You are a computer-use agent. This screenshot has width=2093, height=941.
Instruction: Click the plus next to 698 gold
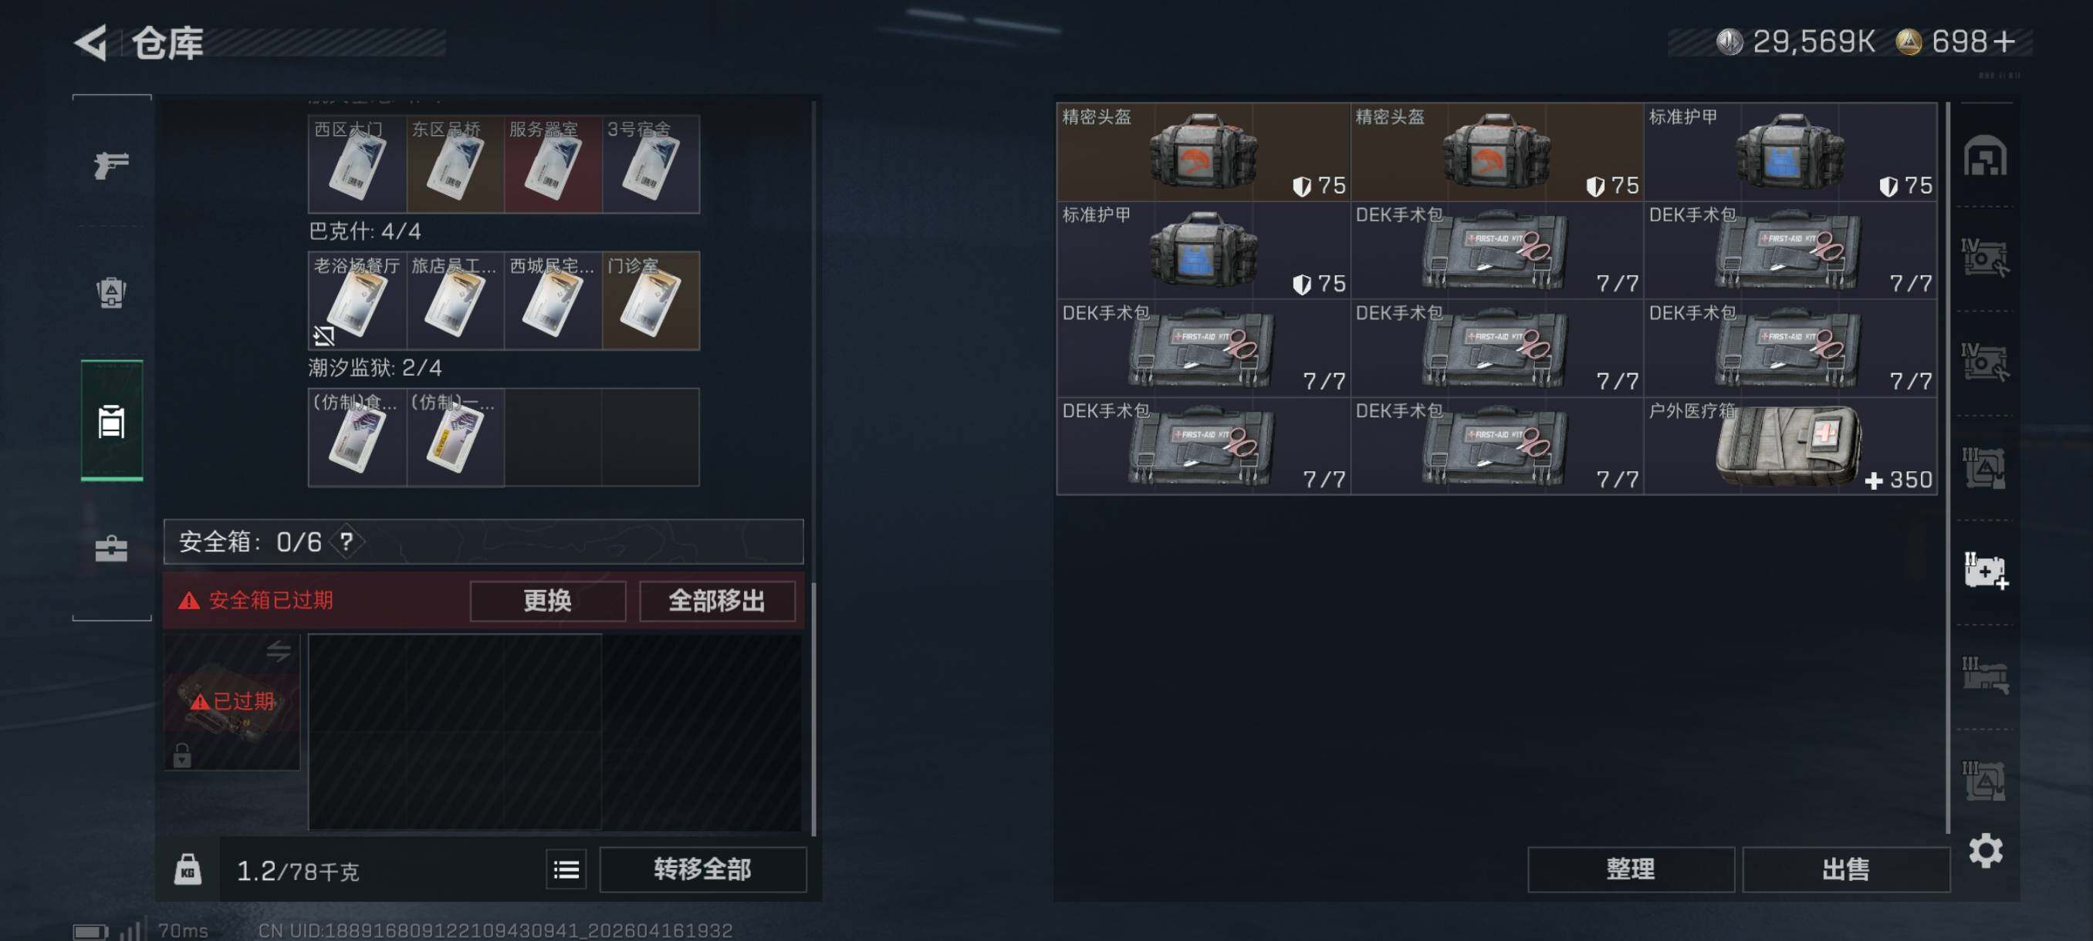pos(2004,42)
